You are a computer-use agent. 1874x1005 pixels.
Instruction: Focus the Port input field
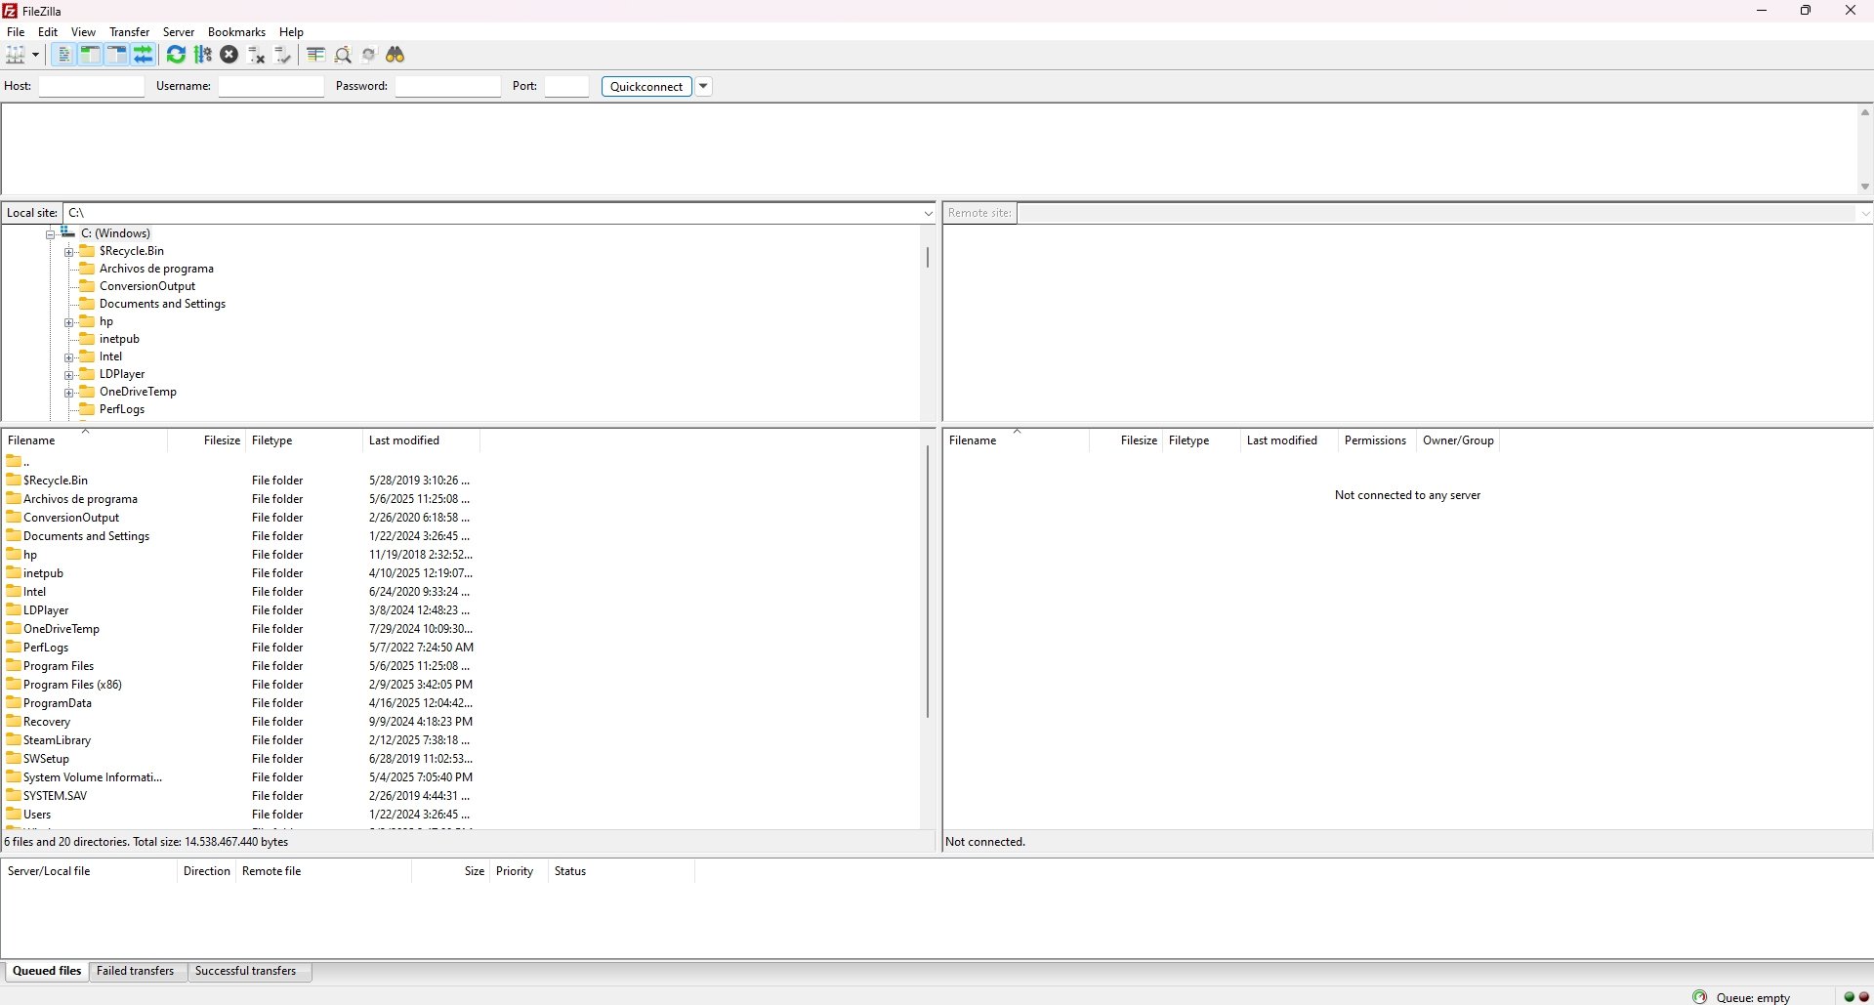point(566,86)
